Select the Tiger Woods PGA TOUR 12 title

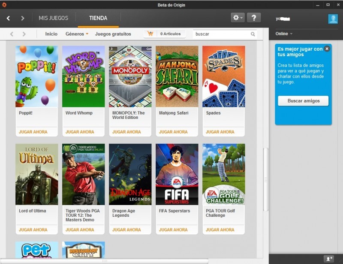pyautogui.click(x=82, y=215)
